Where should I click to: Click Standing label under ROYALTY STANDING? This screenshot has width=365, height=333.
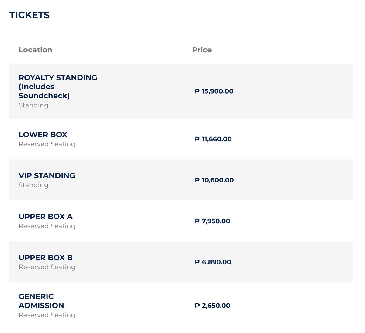pos(33,105)
